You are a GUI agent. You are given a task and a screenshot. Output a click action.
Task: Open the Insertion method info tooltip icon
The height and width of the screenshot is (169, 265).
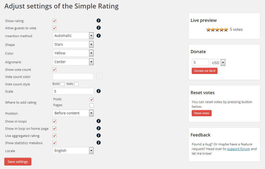[x=98, y=36]
